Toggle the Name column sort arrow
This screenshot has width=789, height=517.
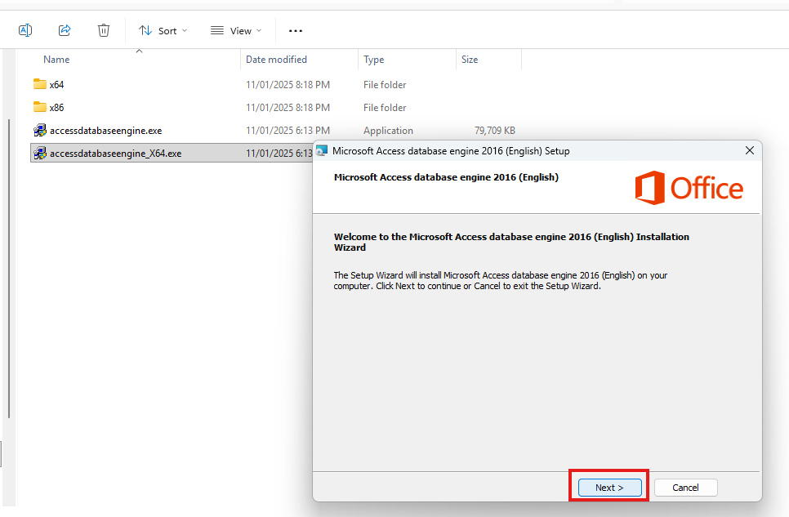(139, 50)
